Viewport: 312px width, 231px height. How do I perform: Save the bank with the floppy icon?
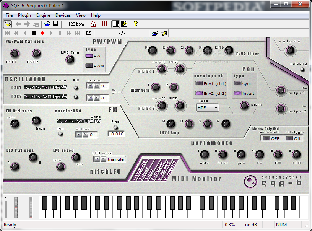[x=56, y=24]
